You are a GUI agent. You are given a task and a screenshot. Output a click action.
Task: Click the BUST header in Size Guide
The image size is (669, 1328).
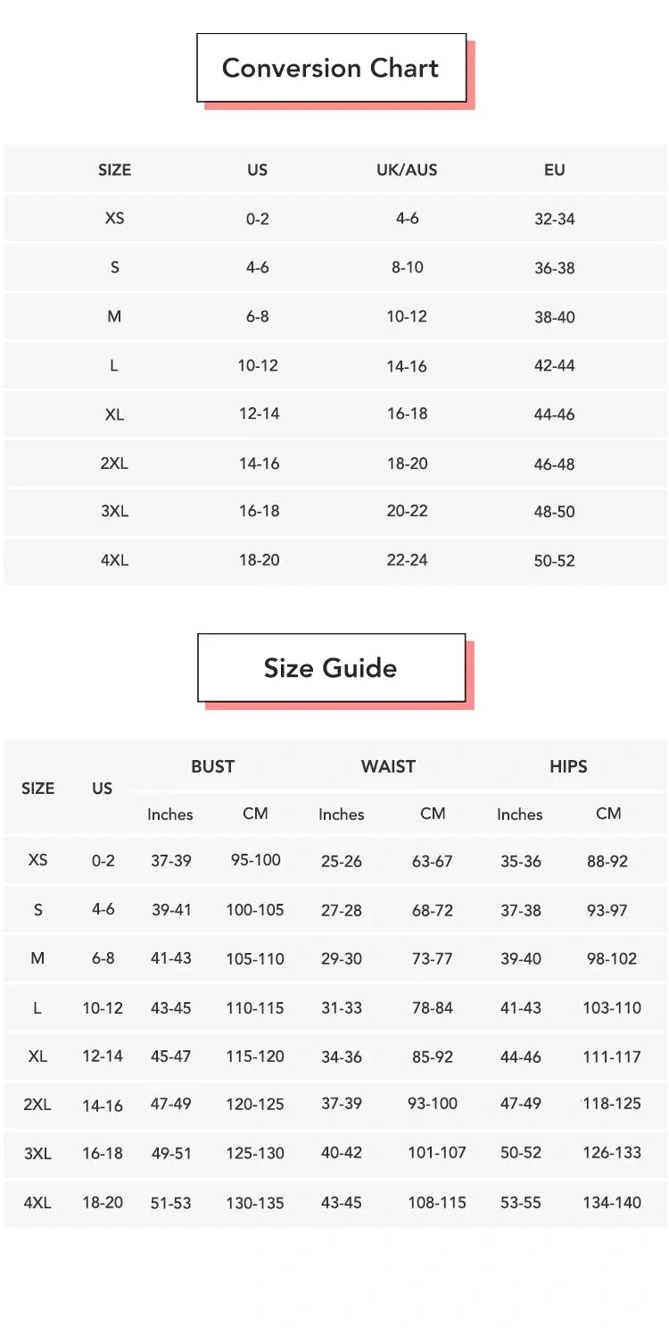click(212, 766)
